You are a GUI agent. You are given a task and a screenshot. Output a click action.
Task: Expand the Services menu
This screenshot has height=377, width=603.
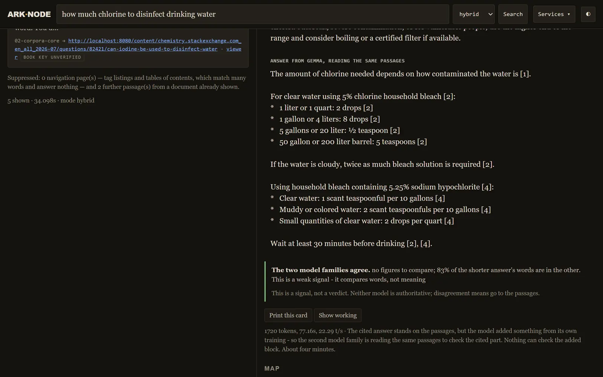(554, 14)
